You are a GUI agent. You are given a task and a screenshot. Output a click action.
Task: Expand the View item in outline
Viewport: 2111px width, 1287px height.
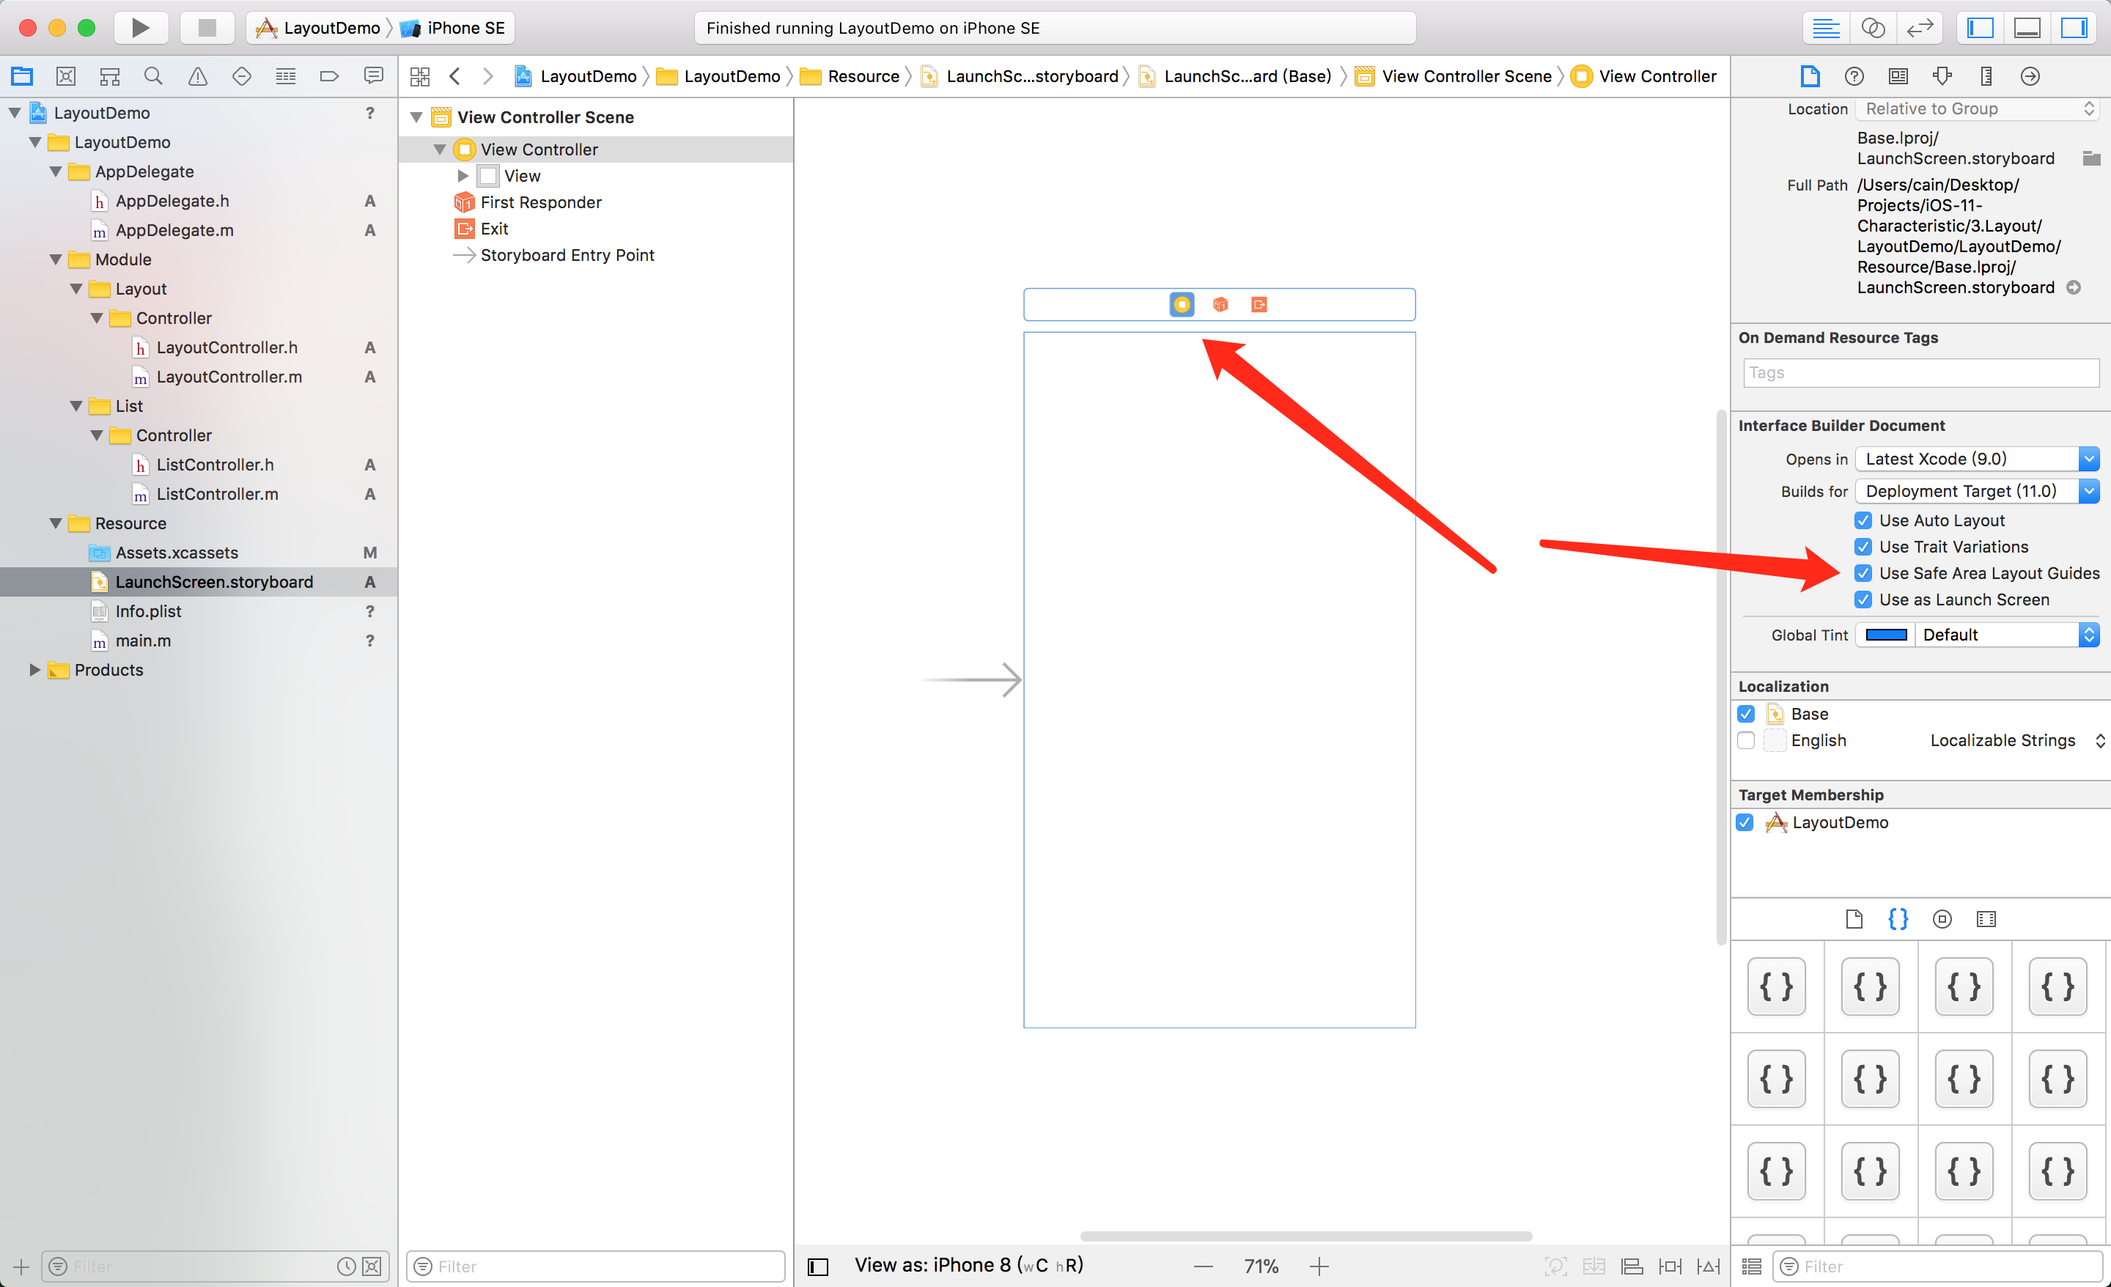[463, 176]
